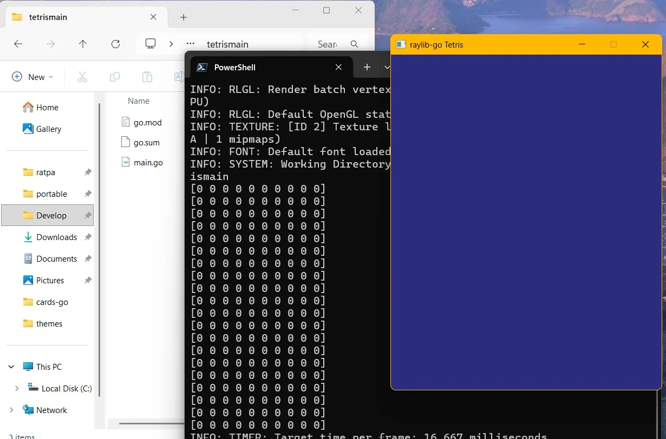Select the main.go file
The height and width of the screenshot is (439, 666).
click(148, 162)
